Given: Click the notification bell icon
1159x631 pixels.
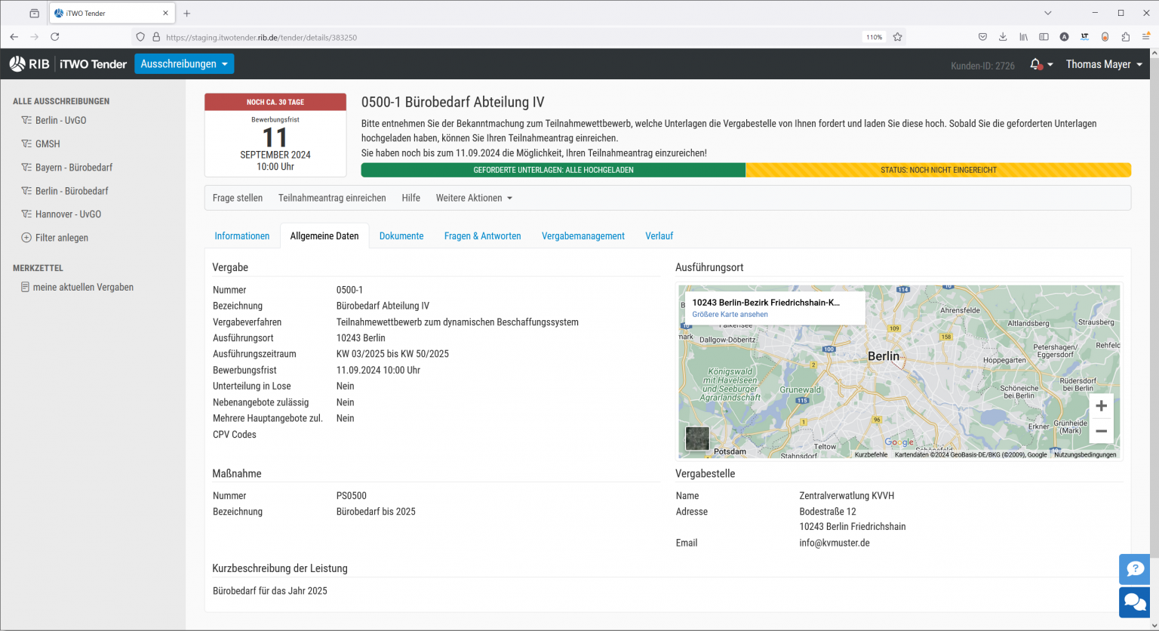Looking at the screenshot, I should [x=1036, y=64].
